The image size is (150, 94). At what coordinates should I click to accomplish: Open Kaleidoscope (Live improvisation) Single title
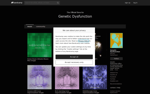pos(91,92)
